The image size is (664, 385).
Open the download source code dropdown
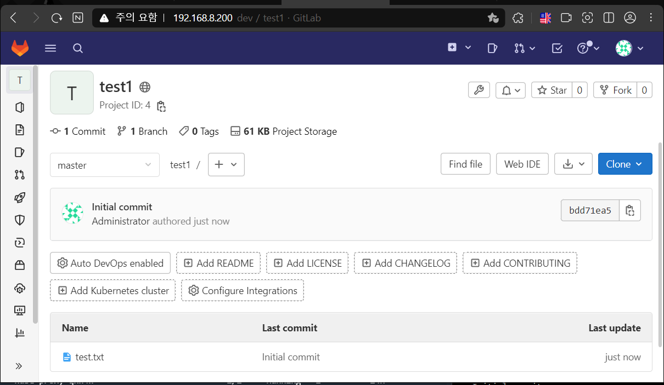click(x=573, y=164)
